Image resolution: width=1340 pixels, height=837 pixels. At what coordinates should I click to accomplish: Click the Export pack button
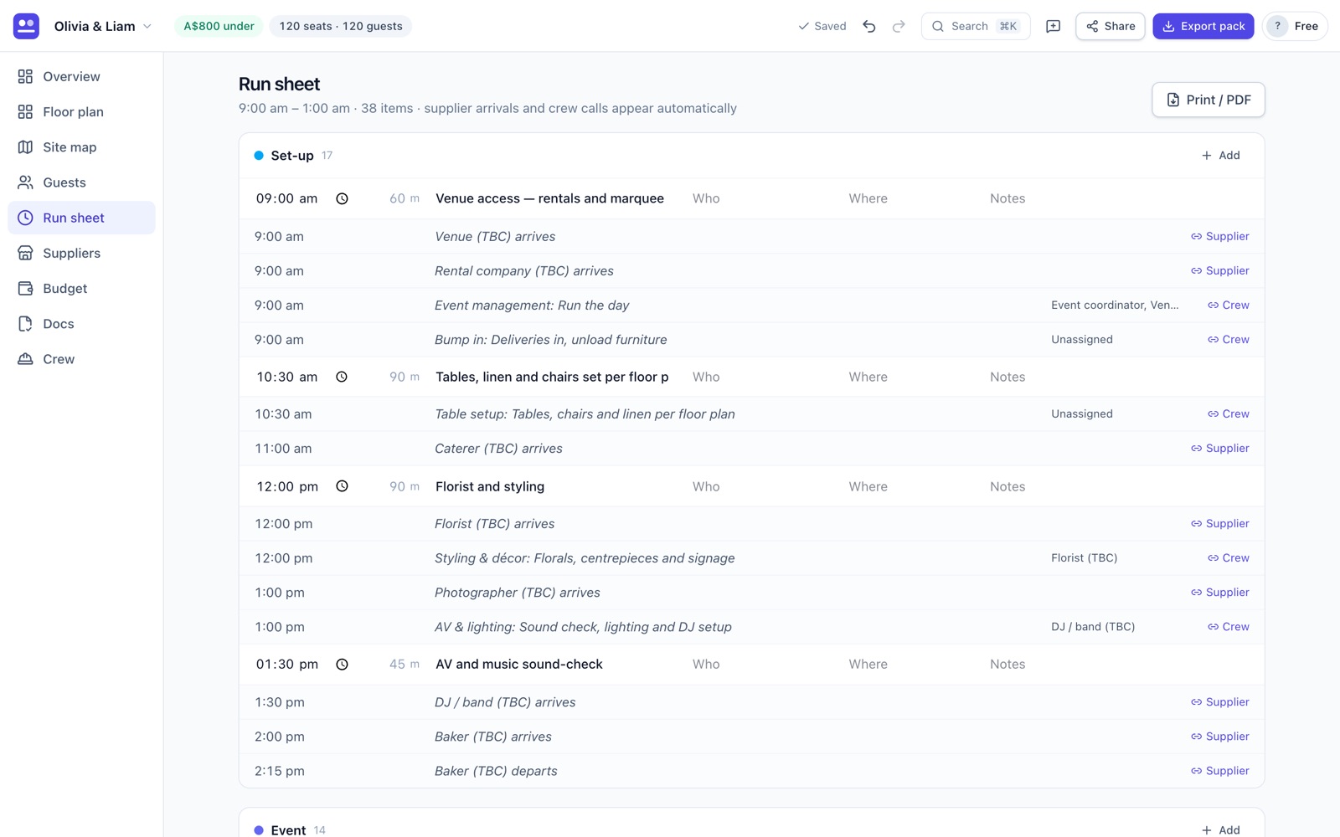1203,26
